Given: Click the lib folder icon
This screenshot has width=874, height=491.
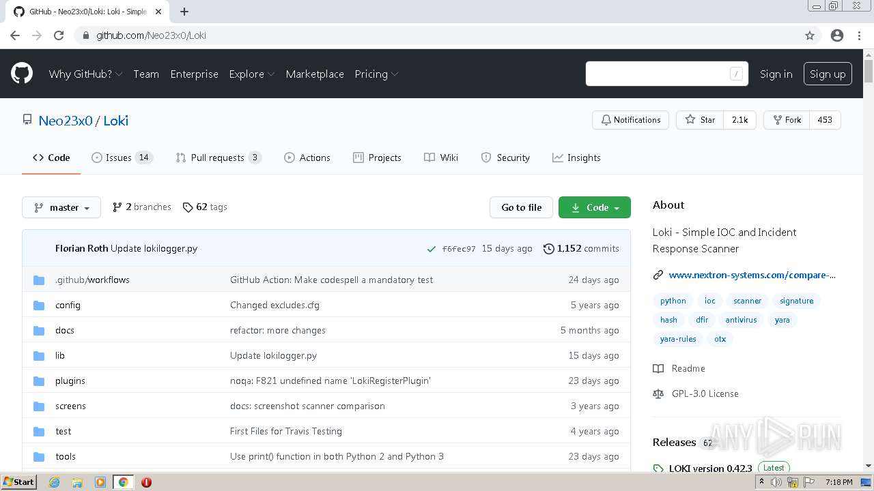Looking at the screenshot, I should coord(39,355).
